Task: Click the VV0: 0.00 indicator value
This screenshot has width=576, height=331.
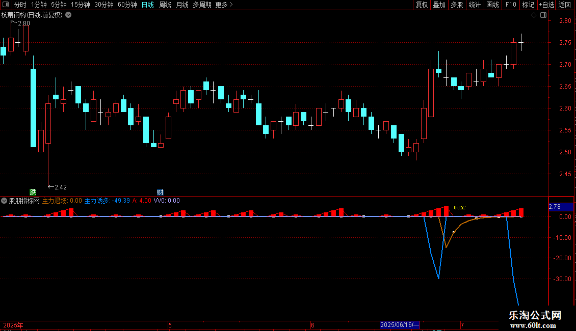Action: pyautogui.click(x=167, y=201)
